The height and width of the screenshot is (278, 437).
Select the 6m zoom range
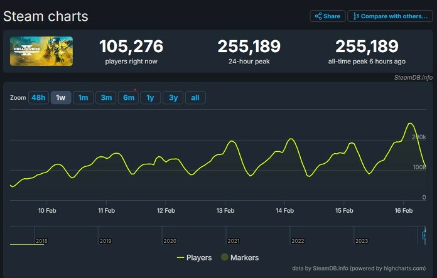(128, 98)
